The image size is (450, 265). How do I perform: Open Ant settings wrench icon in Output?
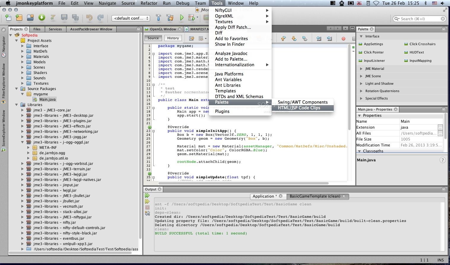(147, 213)
